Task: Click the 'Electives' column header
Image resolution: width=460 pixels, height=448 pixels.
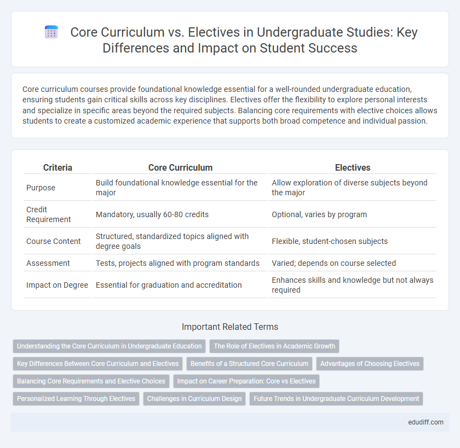Action: [x=353, y=167]
